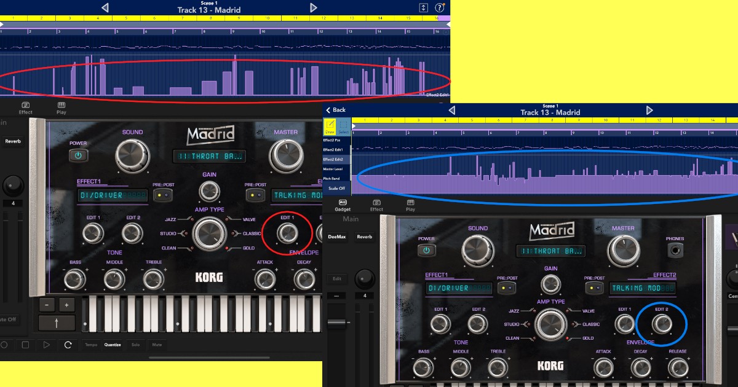Open sound preset display in right screenshot
Image resolution: width=738 pixels, height=387 pixels.
pyautogui.click(x=550, y=251)
